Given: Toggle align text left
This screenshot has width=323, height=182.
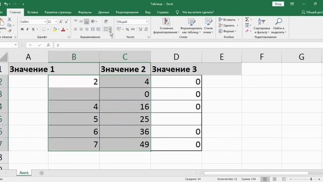Looking at the screenshot, I should 76,29.
